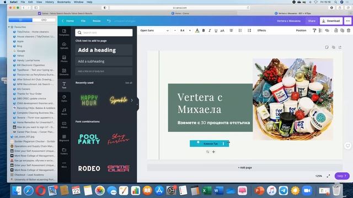Open the Music panel
This screenshot has height=198, width=353.
coord(64,112)
